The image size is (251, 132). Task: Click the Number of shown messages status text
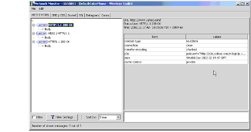point(57,126)
